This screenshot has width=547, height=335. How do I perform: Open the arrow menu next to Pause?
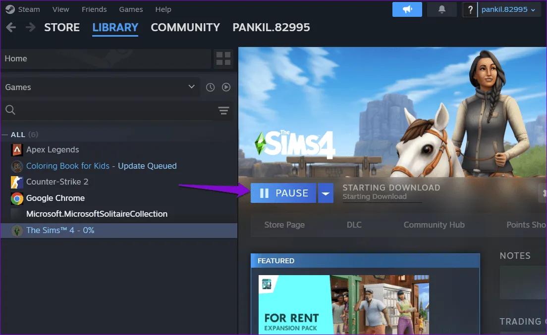pos(326,193)
